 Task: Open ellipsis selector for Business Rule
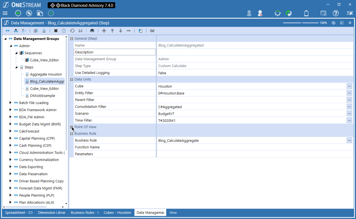(349, 140)
